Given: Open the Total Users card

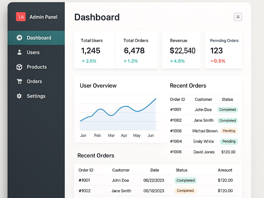Looking at the screenshot, I should pos(95,50).
